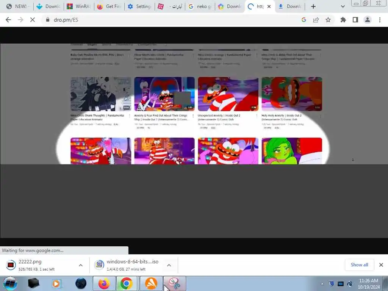Switch to the Settings tab
Image resolution: width=388 pixels, height=291 pixels.
point(139,6)
